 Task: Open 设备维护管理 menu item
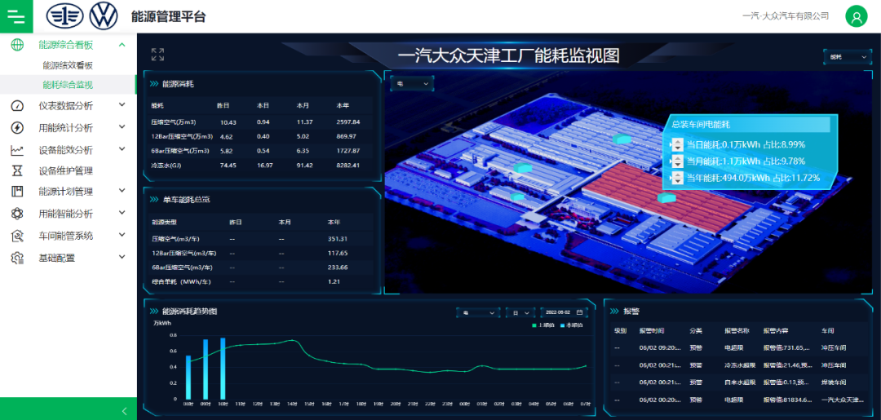[68, 170]
